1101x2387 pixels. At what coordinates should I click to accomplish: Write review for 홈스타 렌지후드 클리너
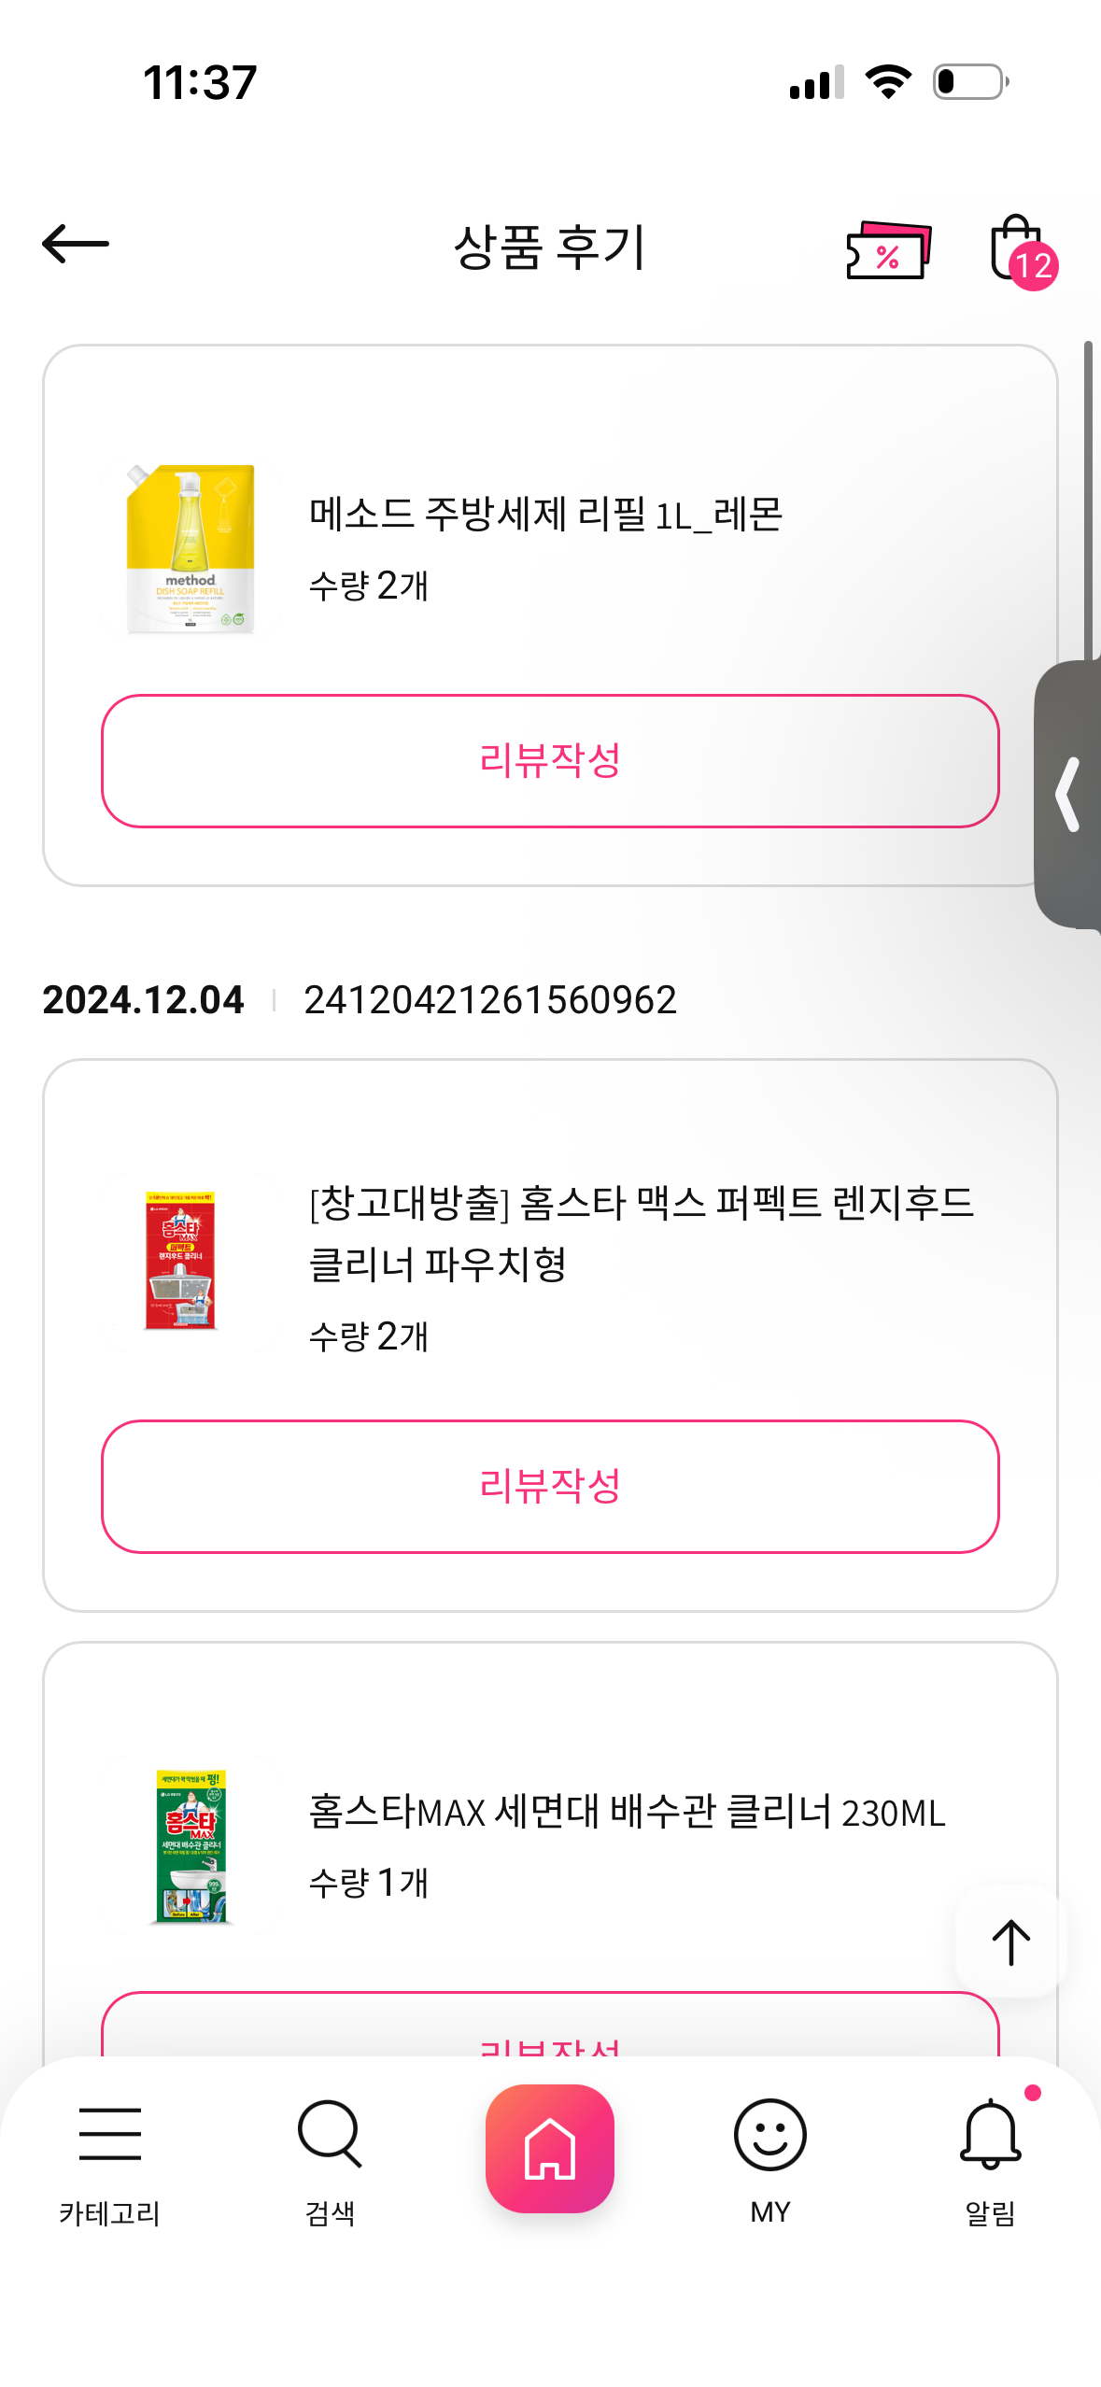(550, 1486)
